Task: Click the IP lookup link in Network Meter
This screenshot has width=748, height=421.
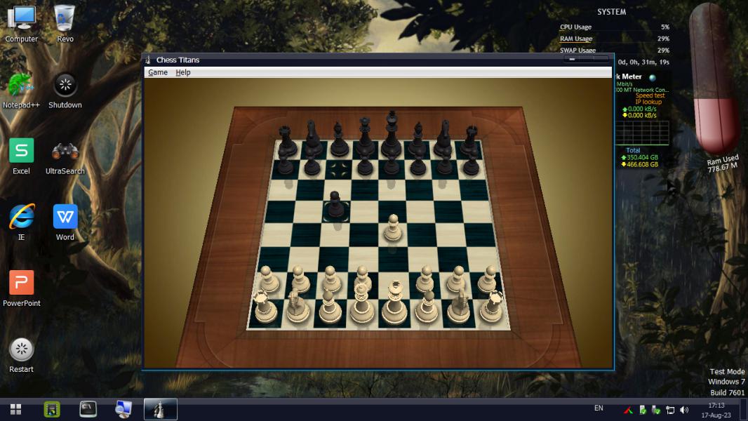Action: 648,102
